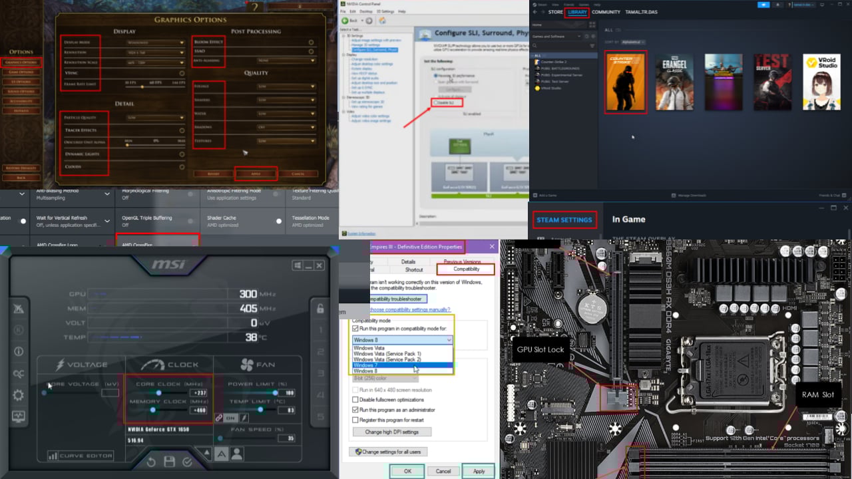Switch to the Previous Versions tab
Image resolution: width=852 pixels, height=479 pixels.
click(x=462, y=262)
